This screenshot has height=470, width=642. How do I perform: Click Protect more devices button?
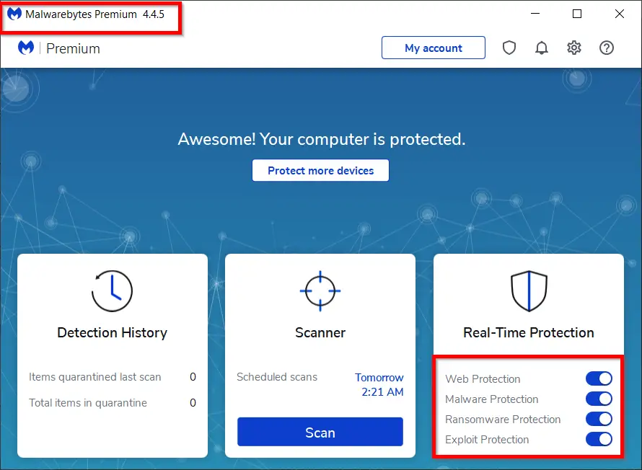pyautogui.click(x=320, y=170)
